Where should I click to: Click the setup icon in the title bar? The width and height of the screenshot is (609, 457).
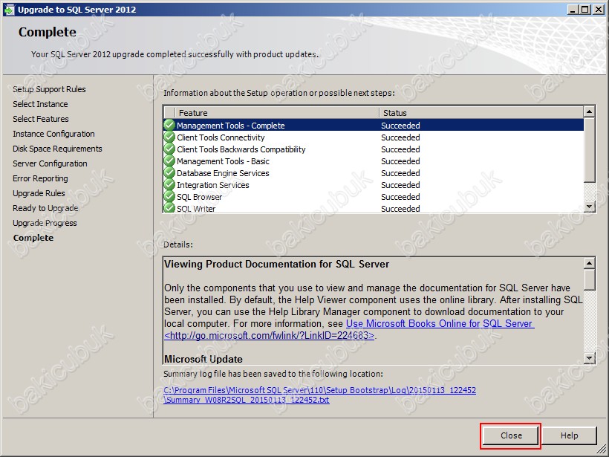point(9,10)
